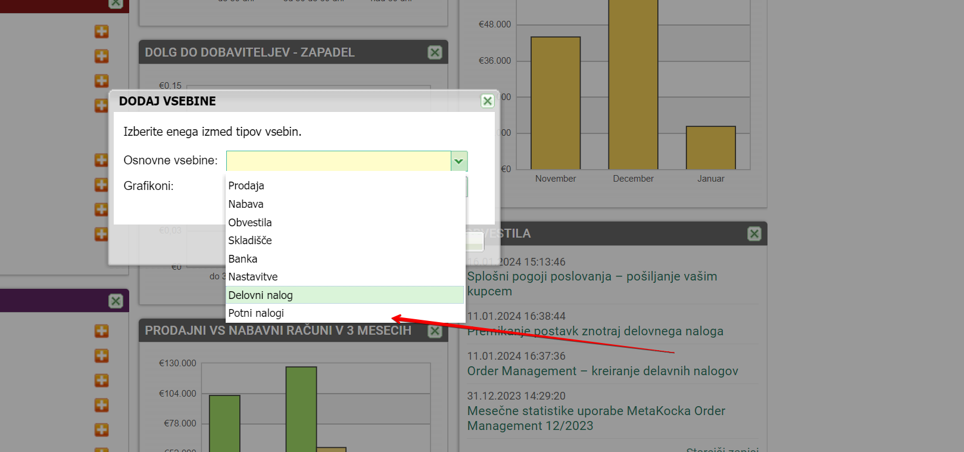The height and width of the screenshot is (452, 964).
Task: Click the Januar axis label
Action: [711, 179]
